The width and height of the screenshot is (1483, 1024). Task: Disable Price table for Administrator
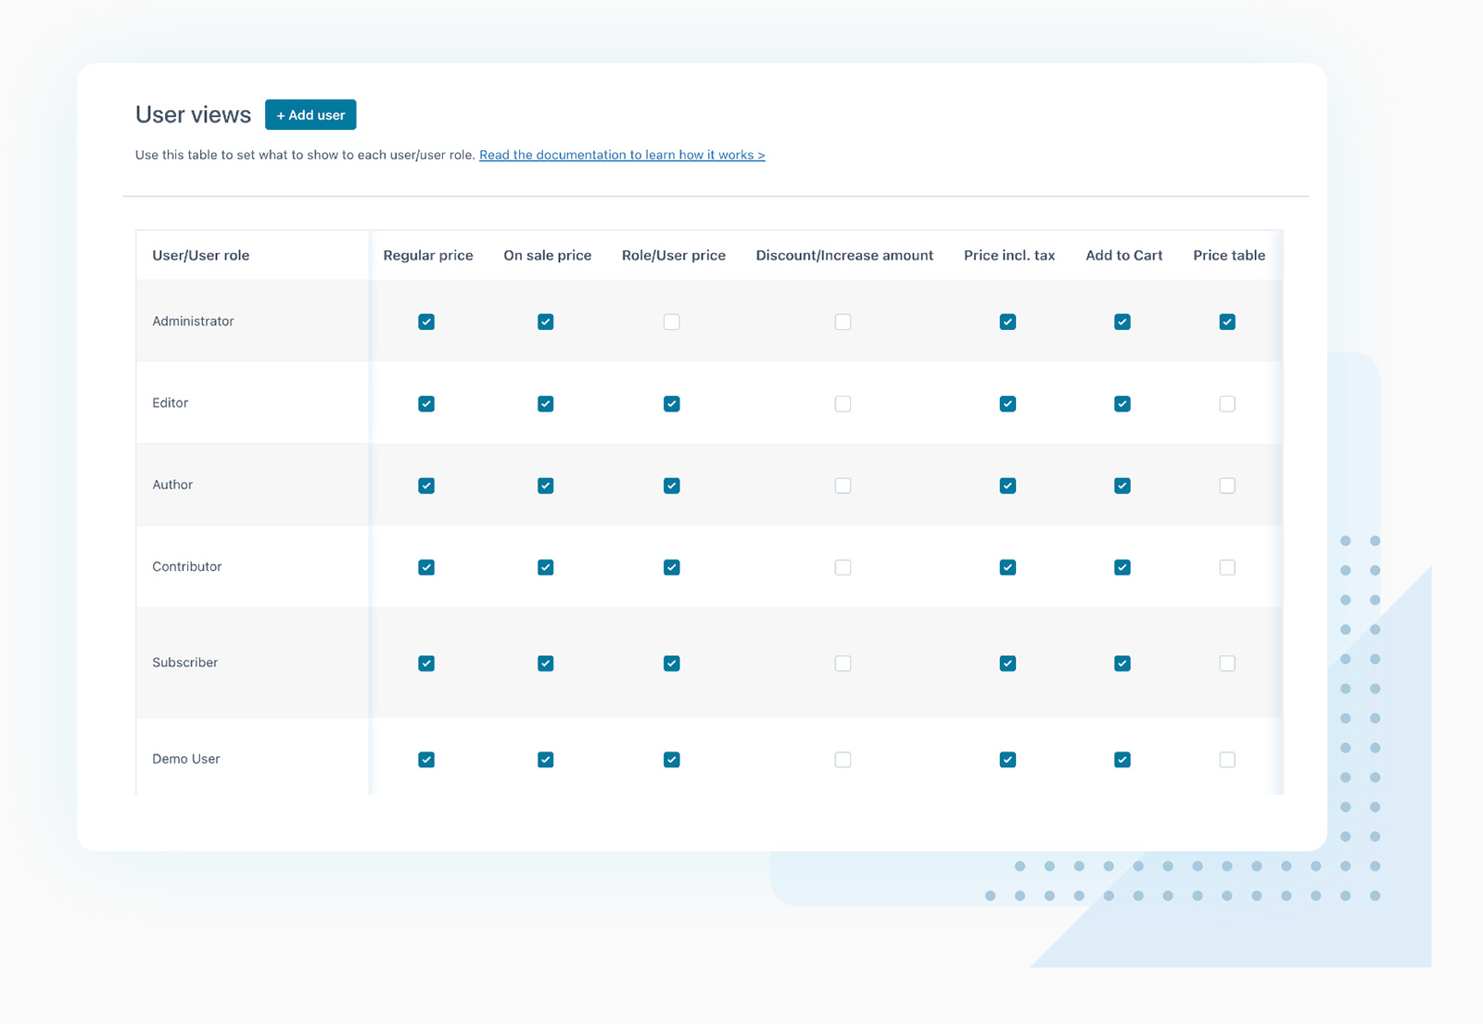1227,322
